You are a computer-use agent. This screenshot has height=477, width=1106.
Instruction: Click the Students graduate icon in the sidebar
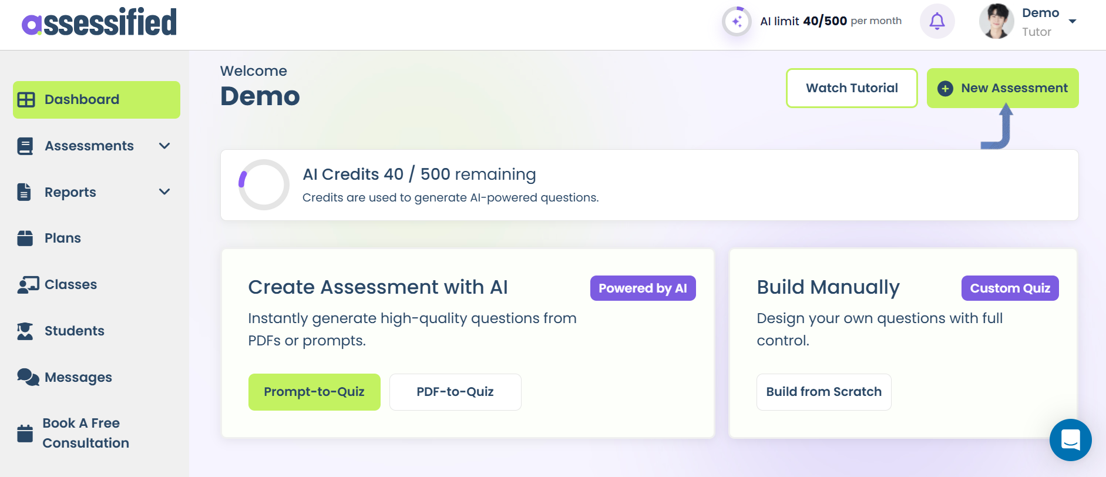[25, 331]
